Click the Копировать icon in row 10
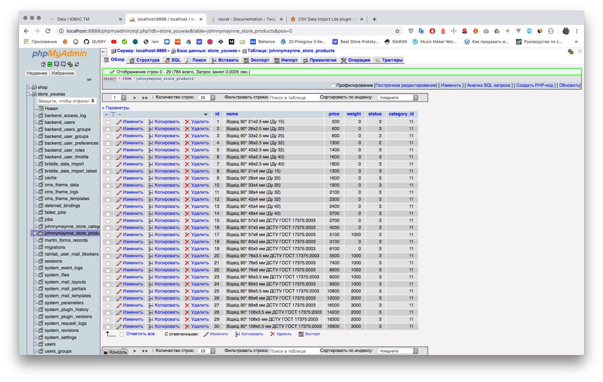The image size is (603, 382). tap(151, 185)
